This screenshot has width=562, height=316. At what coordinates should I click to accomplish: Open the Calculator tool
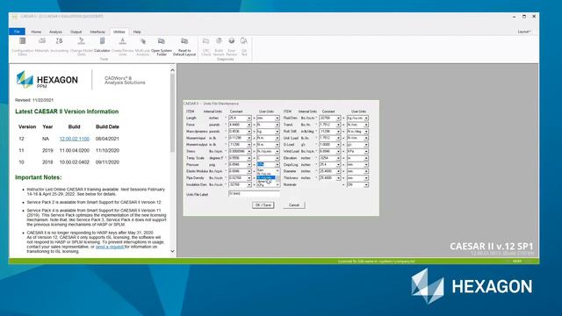(102, 46)
